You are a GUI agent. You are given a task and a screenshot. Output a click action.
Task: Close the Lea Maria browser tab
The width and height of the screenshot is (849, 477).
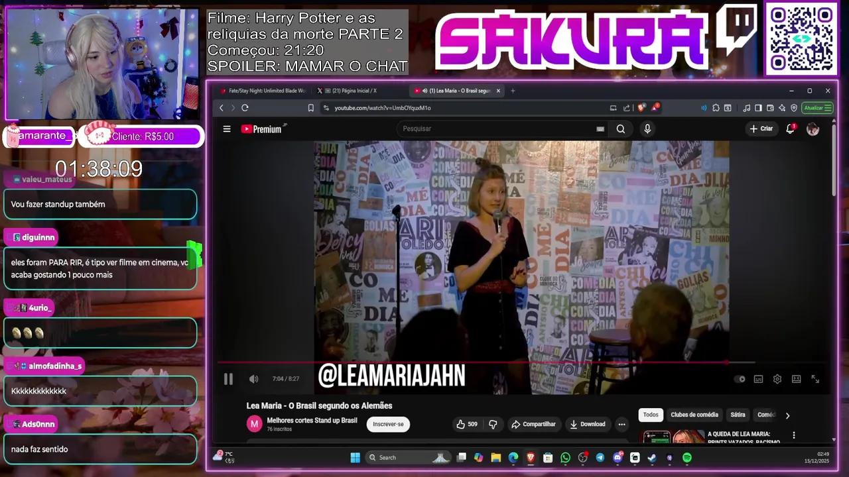coord(498,91)
